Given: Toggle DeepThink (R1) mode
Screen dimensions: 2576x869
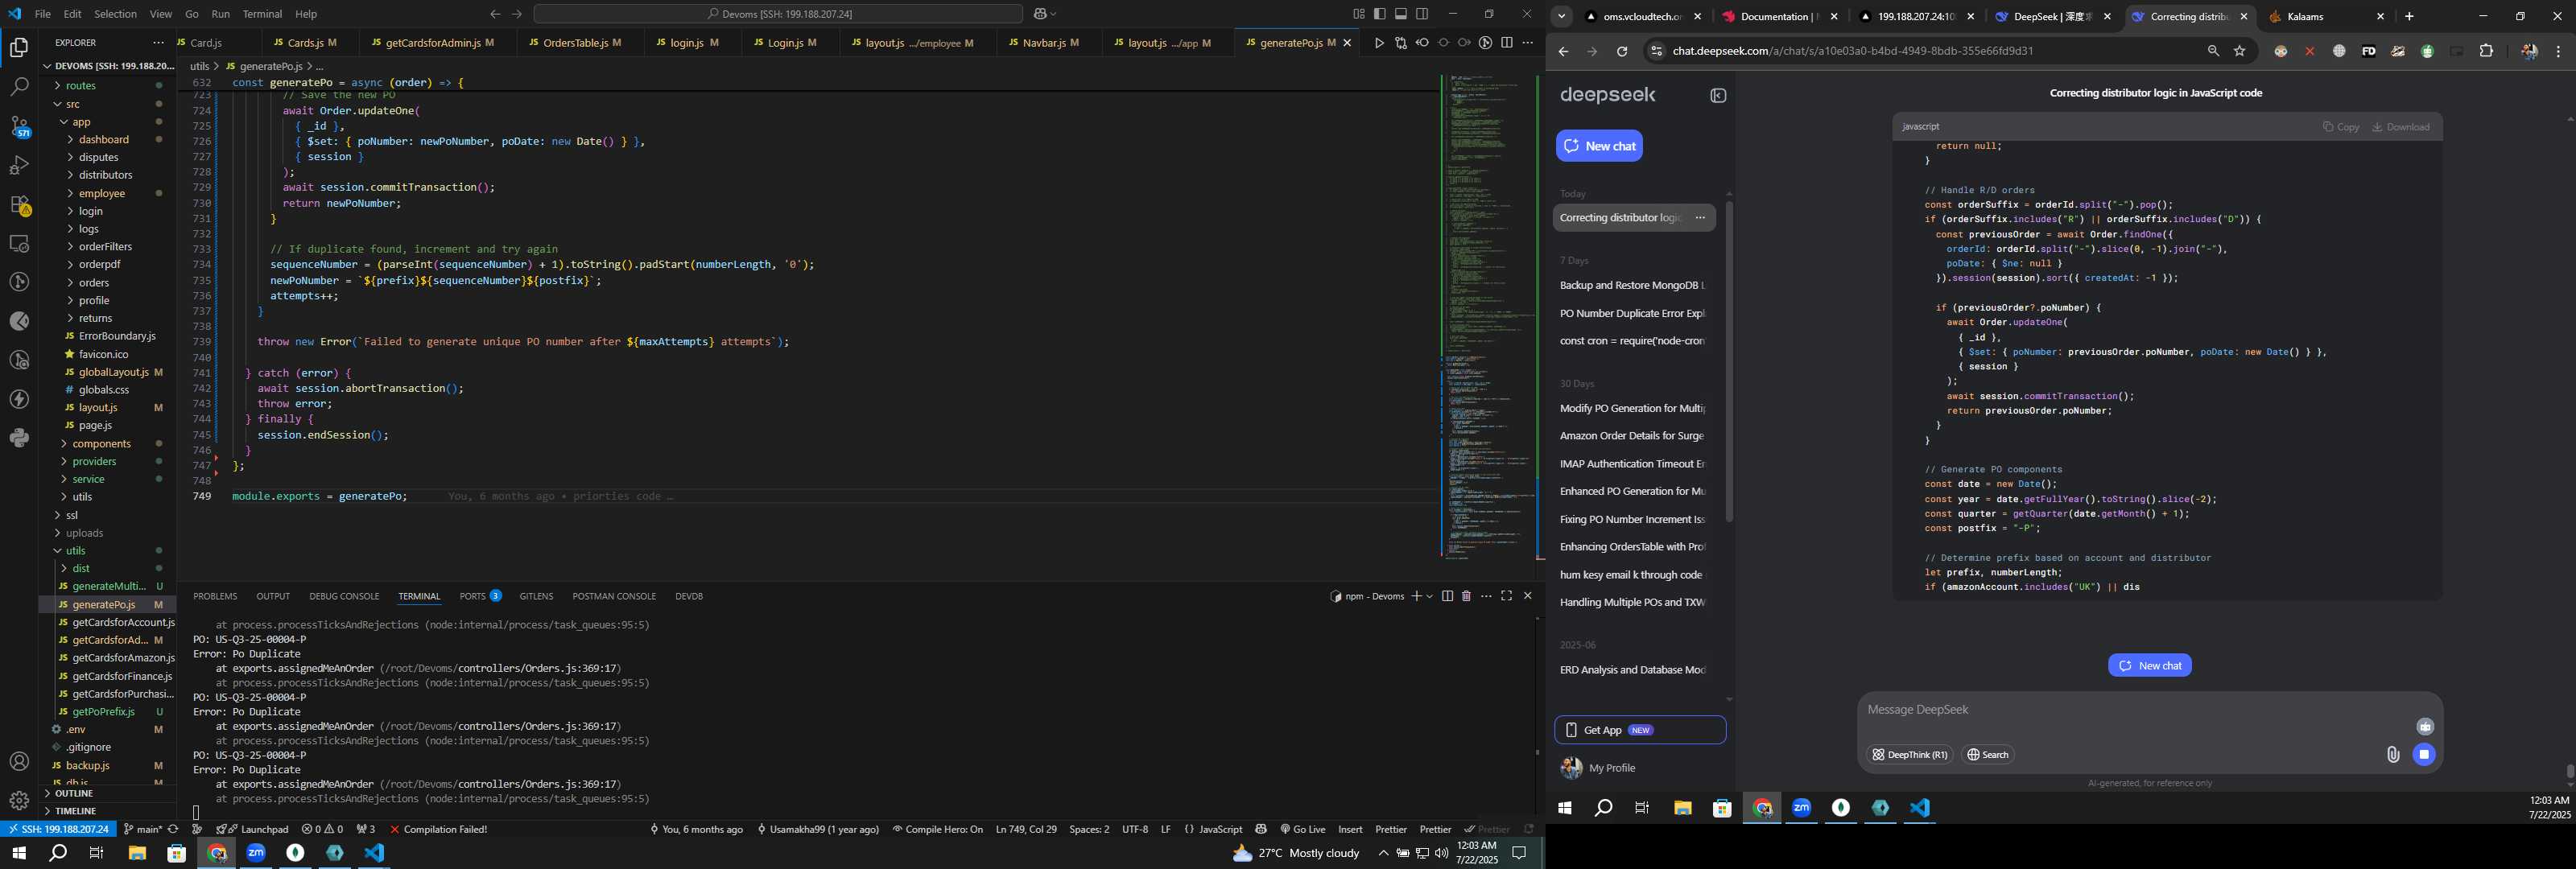Looking at the screenshot, I should (x=1910, y=755).
